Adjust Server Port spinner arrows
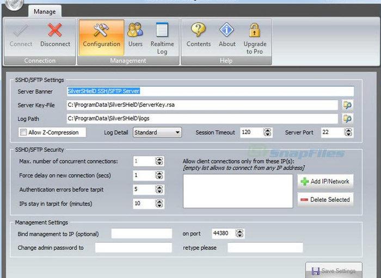The width and height of the screenshot is (381, 278). pyautogui.click(x=348, y=132)
